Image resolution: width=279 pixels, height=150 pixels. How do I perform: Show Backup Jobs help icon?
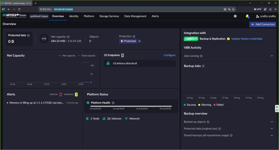[x=203, y=66]
